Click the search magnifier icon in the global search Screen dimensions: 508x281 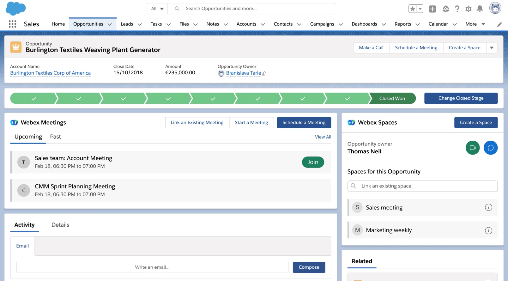coord(177,9)
